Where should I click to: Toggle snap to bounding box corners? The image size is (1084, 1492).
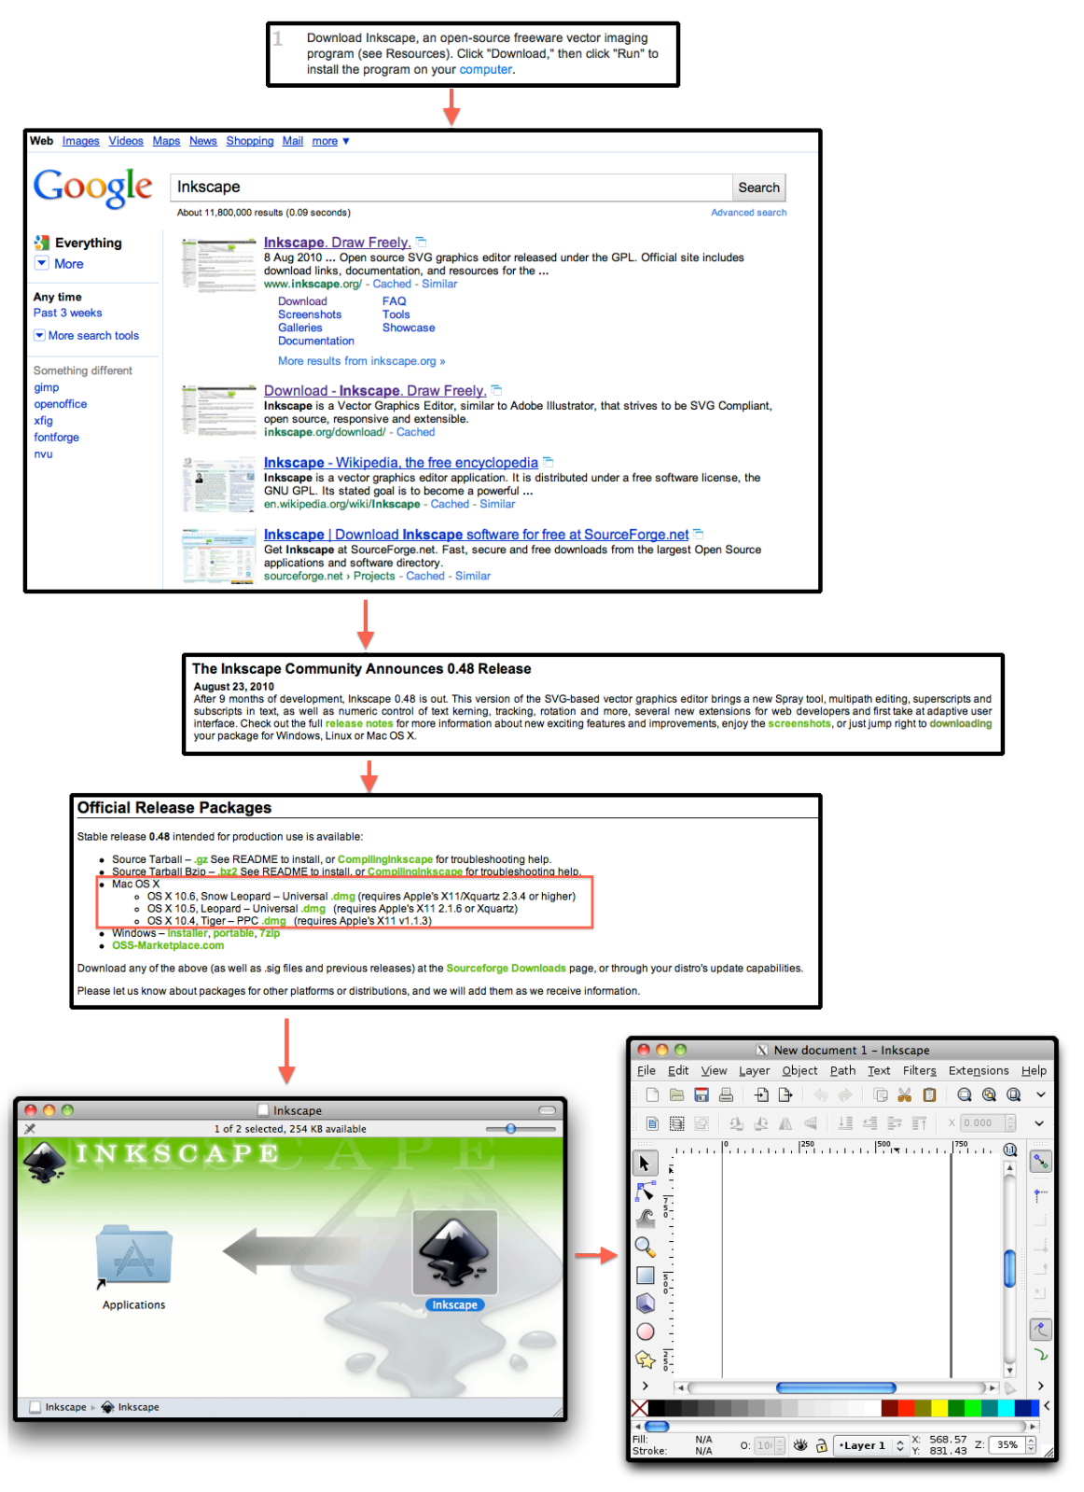click(x=1040, y=1195)
